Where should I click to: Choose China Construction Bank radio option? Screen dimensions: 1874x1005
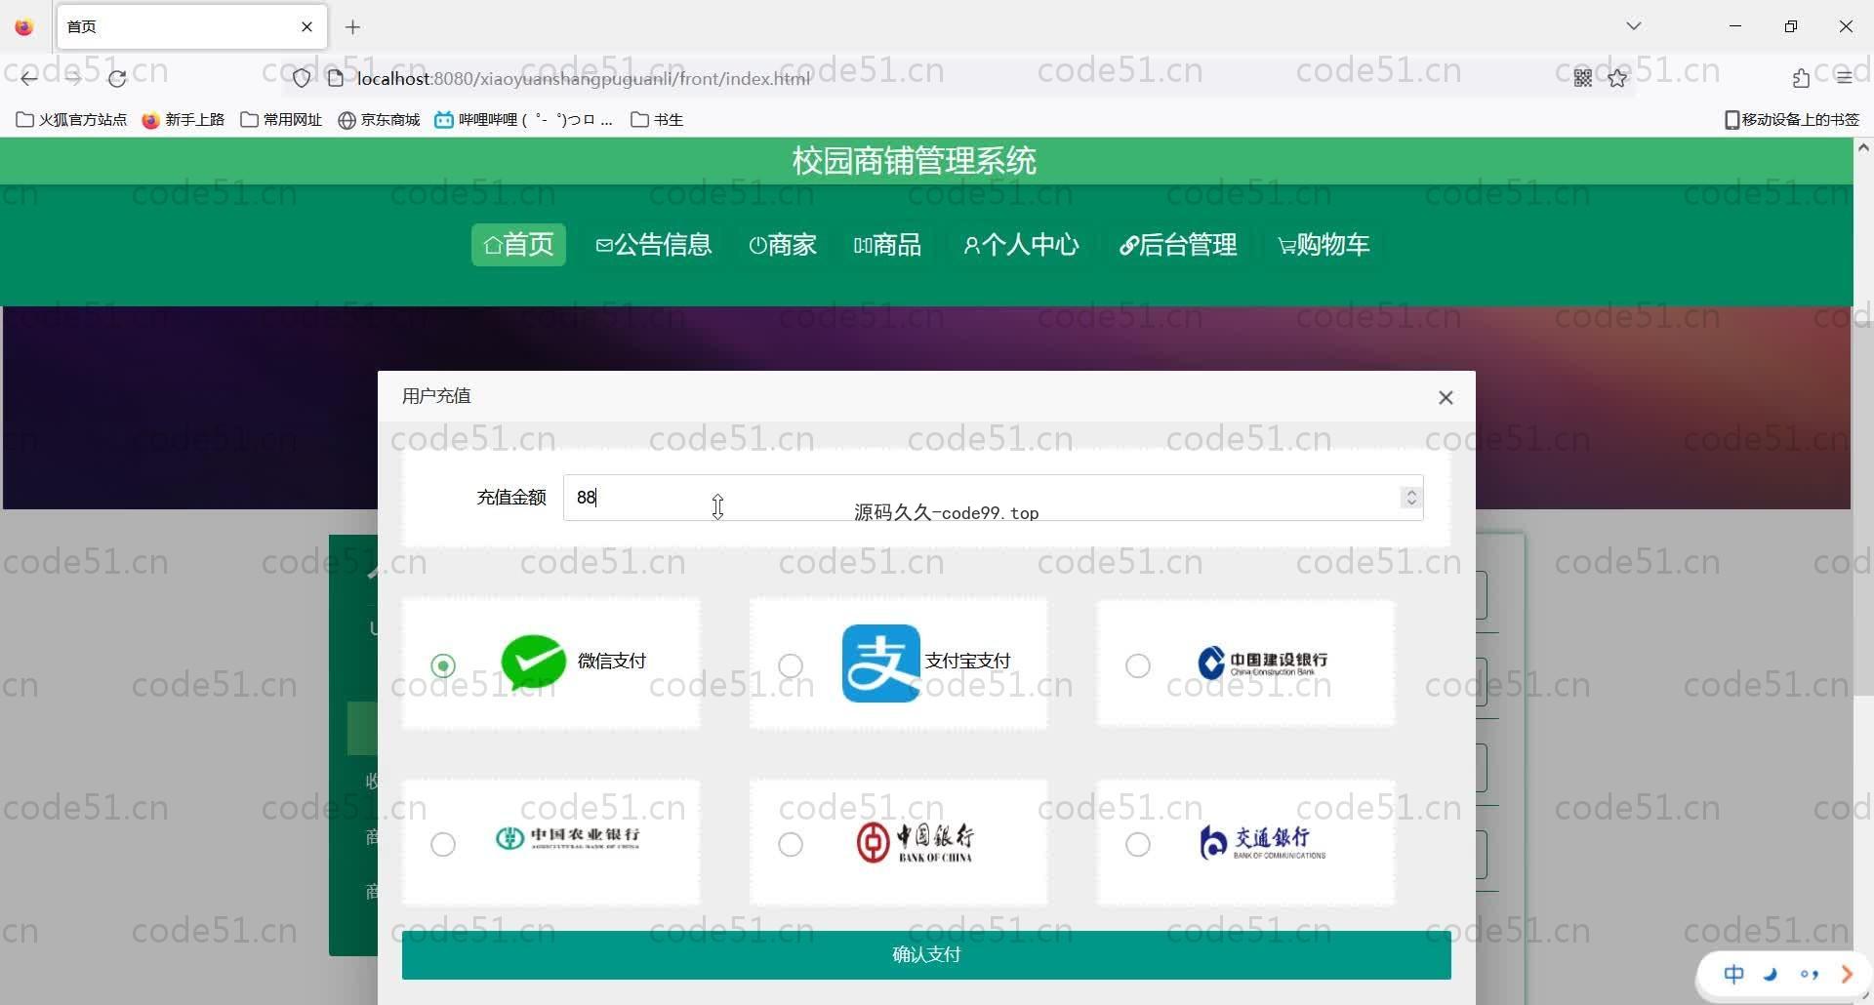[x=1138, y=665]
